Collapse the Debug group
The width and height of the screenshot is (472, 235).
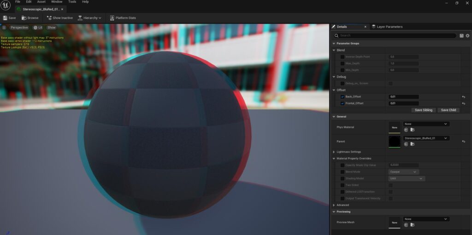[x=334, y=77]
